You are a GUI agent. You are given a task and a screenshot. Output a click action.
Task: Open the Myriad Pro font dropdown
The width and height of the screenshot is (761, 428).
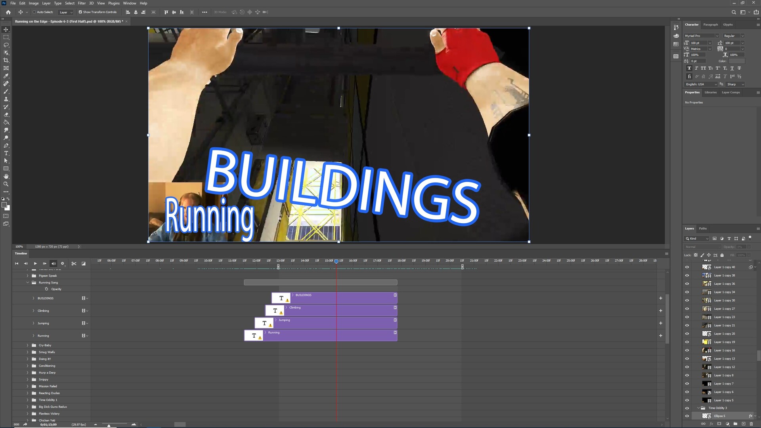[717, 36]
